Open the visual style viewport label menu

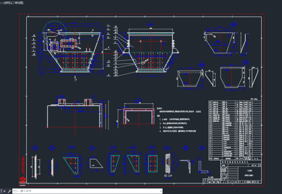pyautogui.click(x=17, y=3)
